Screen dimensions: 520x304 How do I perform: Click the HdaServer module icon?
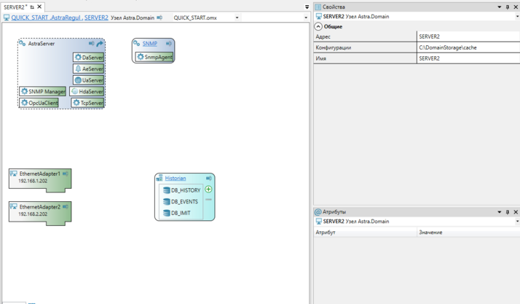75,92
